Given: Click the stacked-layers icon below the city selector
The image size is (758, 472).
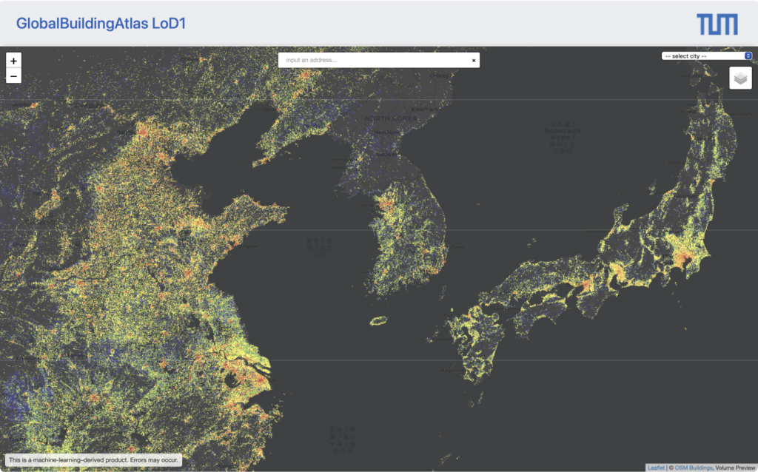Looking at the screenshot, I should tap(742, 77).
